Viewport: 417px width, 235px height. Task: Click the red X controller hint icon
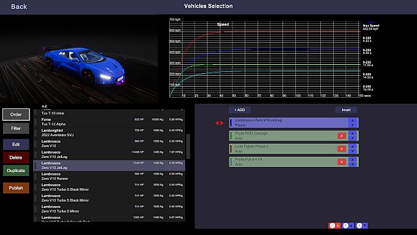point(334,225)
